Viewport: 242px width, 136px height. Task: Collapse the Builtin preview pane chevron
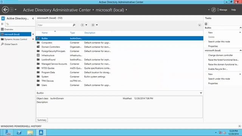pyautogui.click(x=201, y=93)
